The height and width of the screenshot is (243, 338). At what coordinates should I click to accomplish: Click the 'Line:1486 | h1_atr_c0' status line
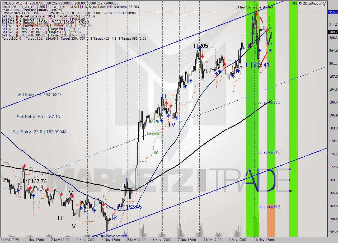70,7
